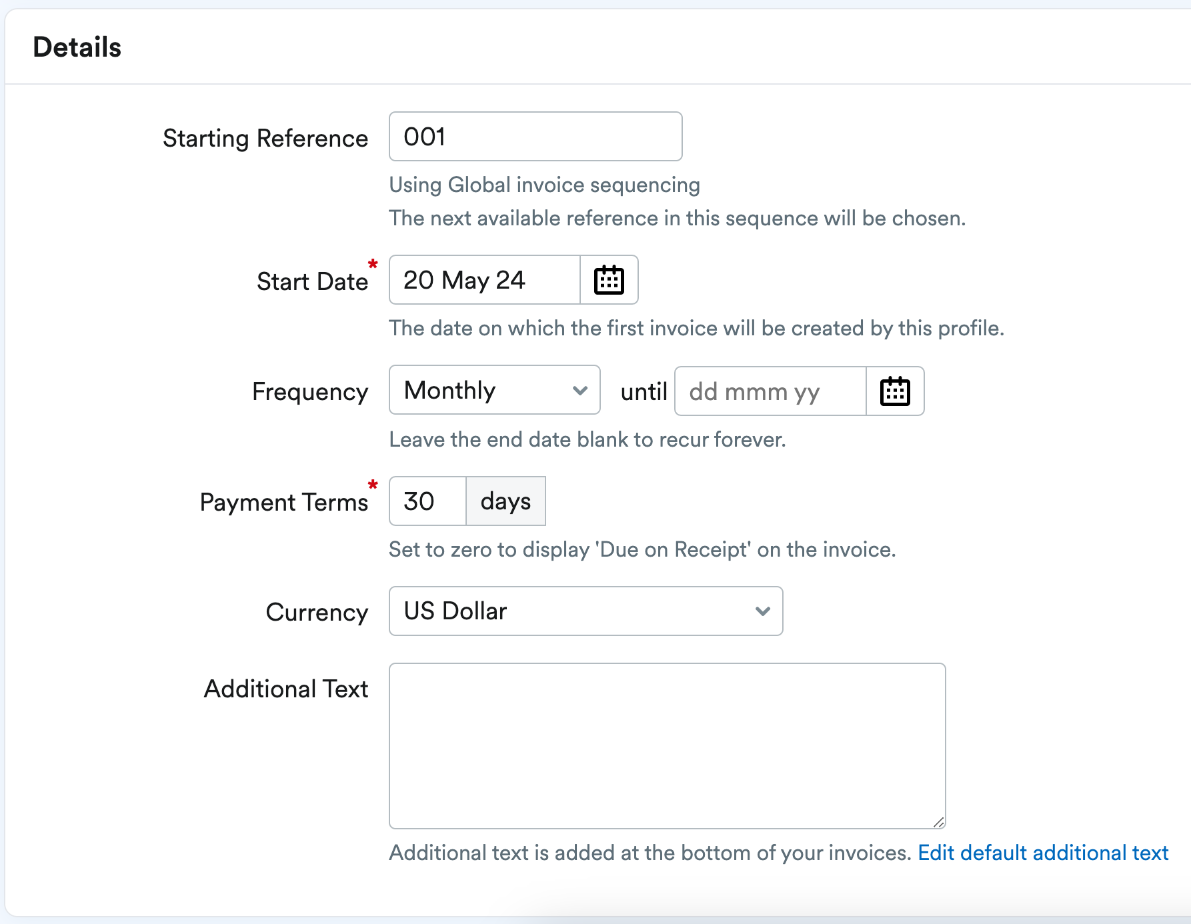Click the Frequency dropdown chevron
This screenshot has height=924, width=1191.
(x=579, y=390)
